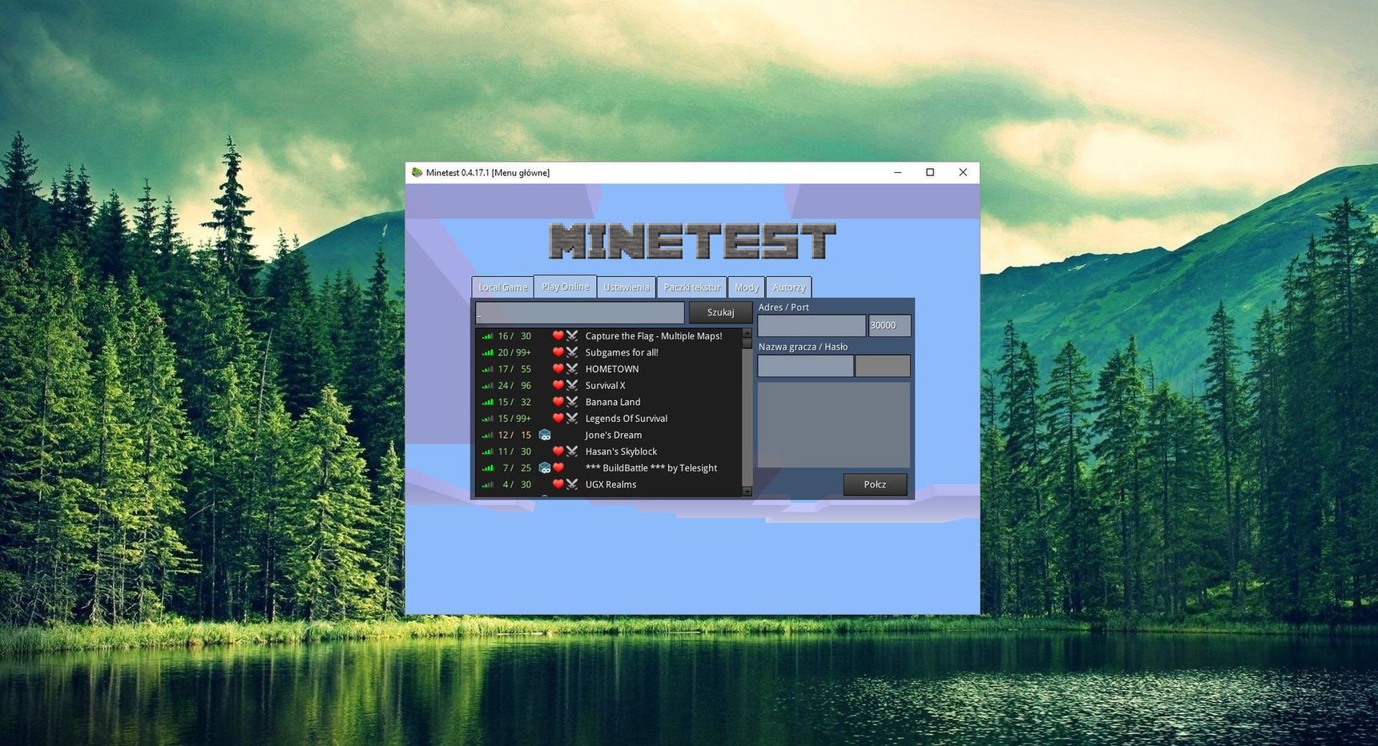The width and height of the screenshot is (1378, 746).
Task: Click the signal bars icon on Capture the Flag row
Action: pyautogui.click(x=487, y=336)
